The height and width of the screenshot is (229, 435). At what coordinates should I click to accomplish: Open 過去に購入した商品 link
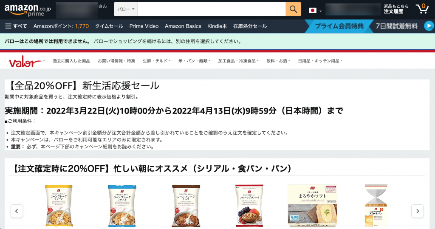(x=71, y=61)
